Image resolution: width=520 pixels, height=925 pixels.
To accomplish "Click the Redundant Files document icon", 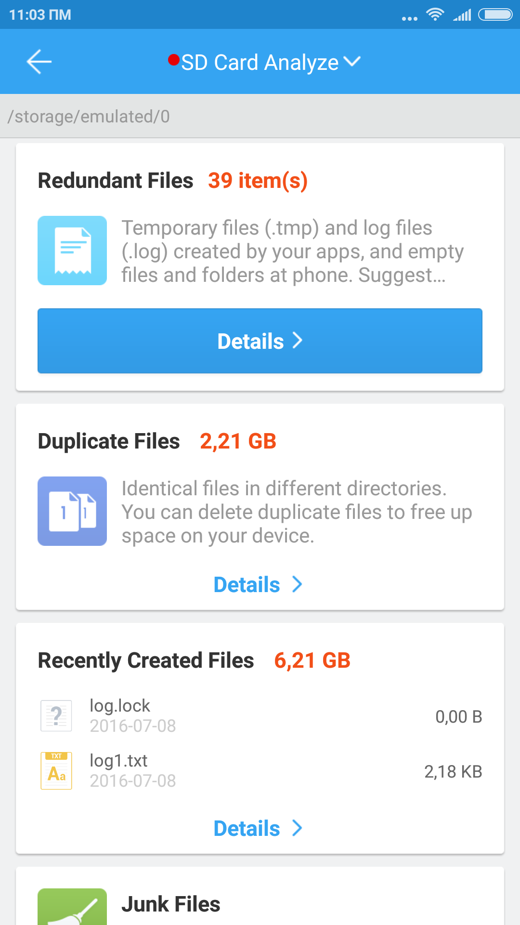I will tap(72, 251).
